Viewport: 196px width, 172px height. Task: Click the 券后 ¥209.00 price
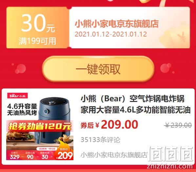(109, 125)
